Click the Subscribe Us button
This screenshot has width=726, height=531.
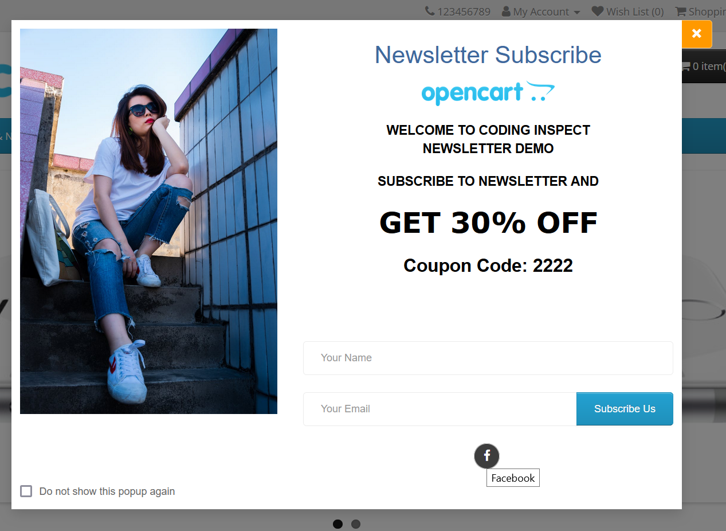tap(625, 409)
